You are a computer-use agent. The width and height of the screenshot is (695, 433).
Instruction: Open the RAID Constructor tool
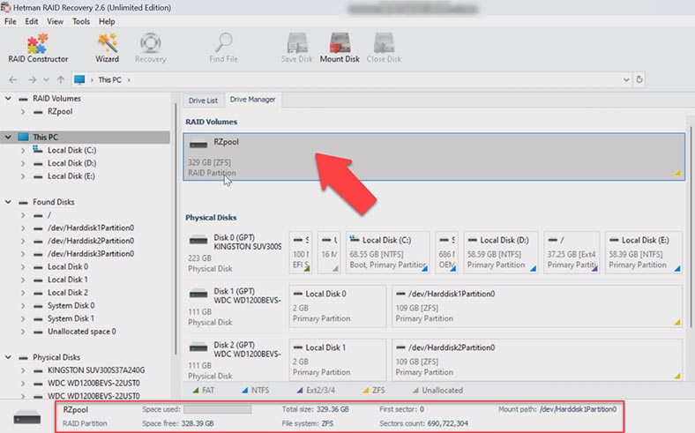(x=38, y=48)
